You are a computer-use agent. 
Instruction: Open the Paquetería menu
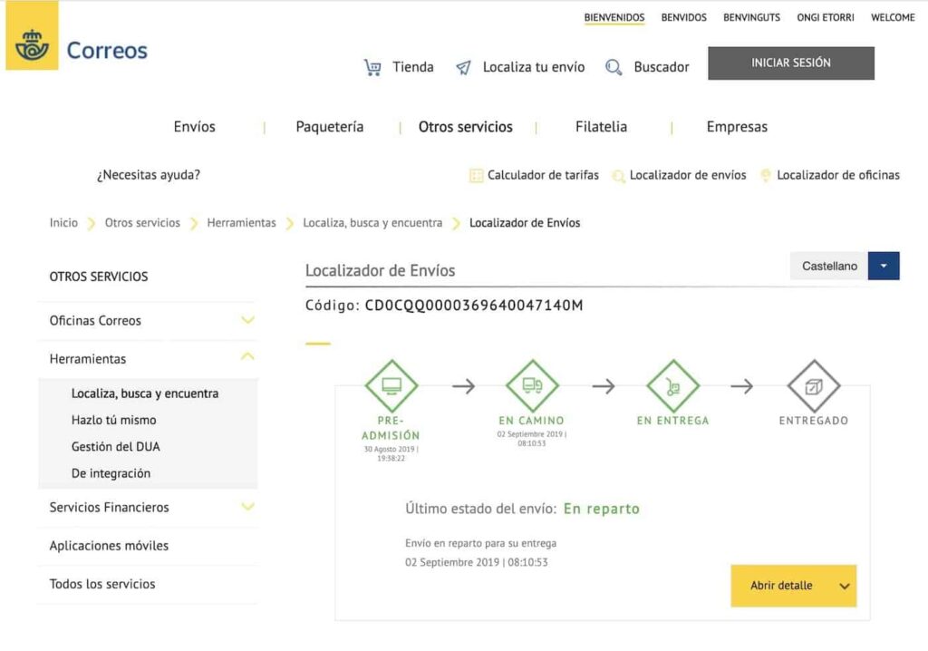coord(330,127)
